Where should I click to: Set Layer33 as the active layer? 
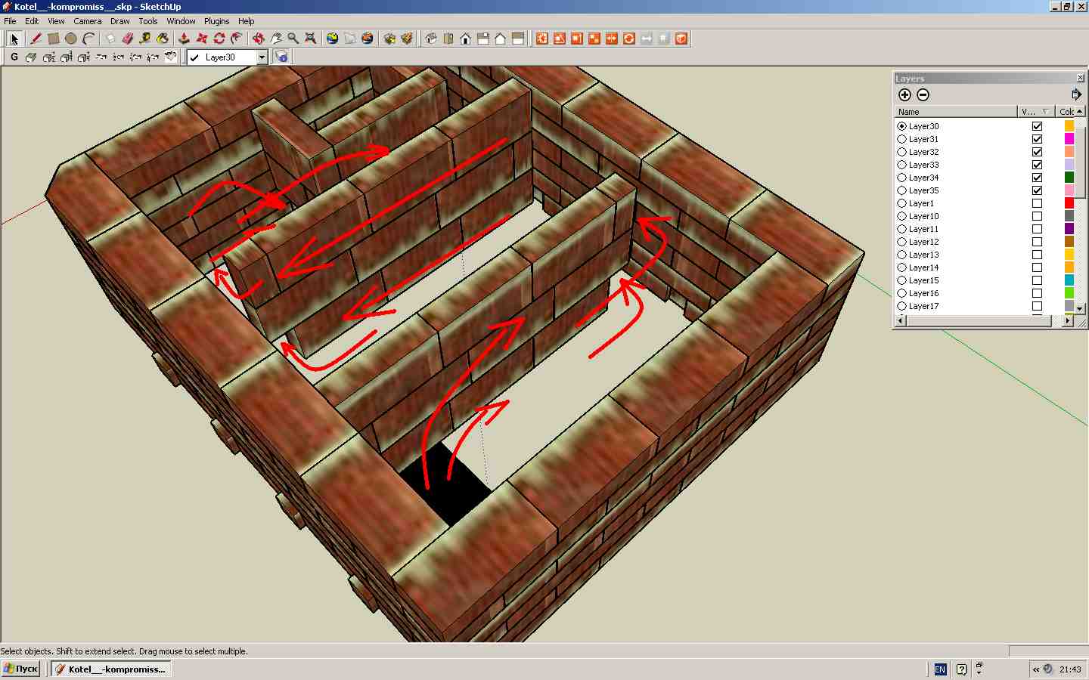coord(901,165)
